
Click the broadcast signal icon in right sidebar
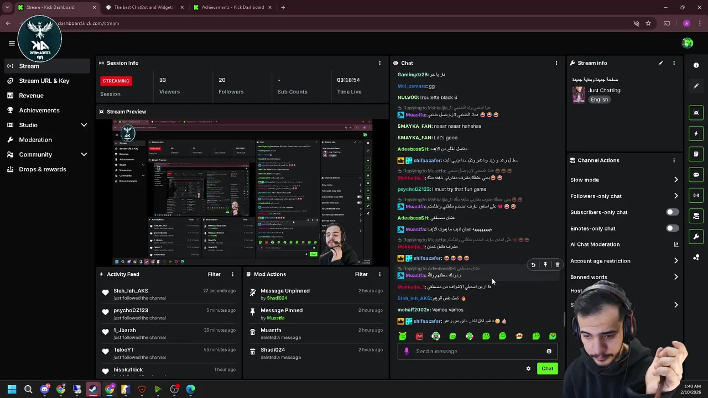click(696, 195)
